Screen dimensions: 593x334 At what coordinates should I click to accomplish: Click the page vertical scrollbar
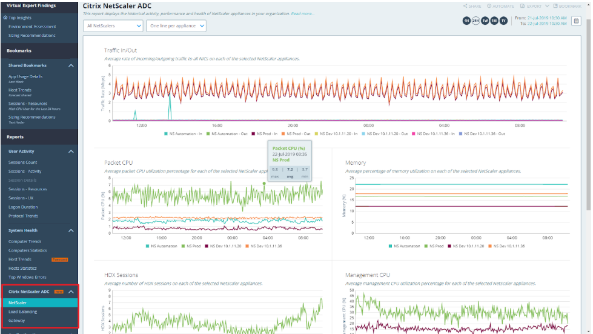pos(588,113)
